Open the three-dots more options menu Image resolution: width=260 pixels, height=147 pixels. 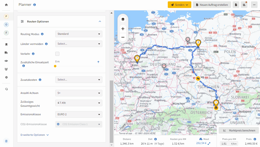tap(254, 5)
